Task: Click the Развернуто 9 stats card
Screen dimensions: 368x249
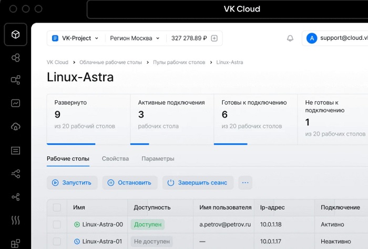Action: click(x=88, y=120)
